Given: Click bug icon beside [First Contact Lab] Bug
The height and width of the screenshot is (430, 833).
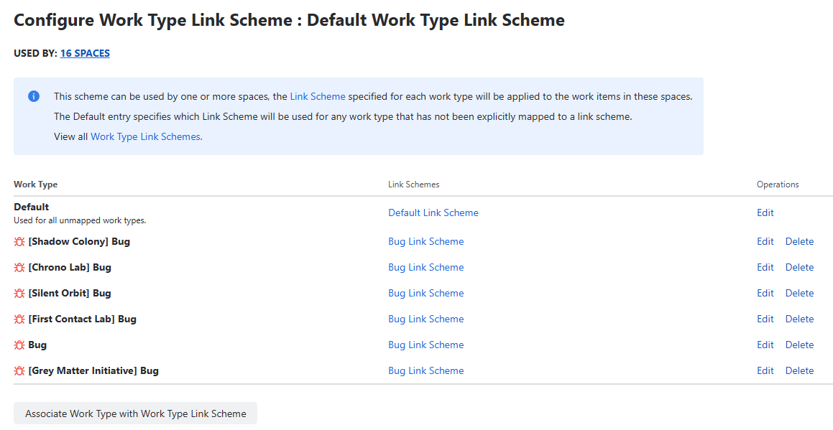Looking at the screenshot, I should [19, 319].
